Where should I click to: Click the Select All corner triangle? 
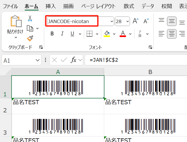tap(8, 72)
